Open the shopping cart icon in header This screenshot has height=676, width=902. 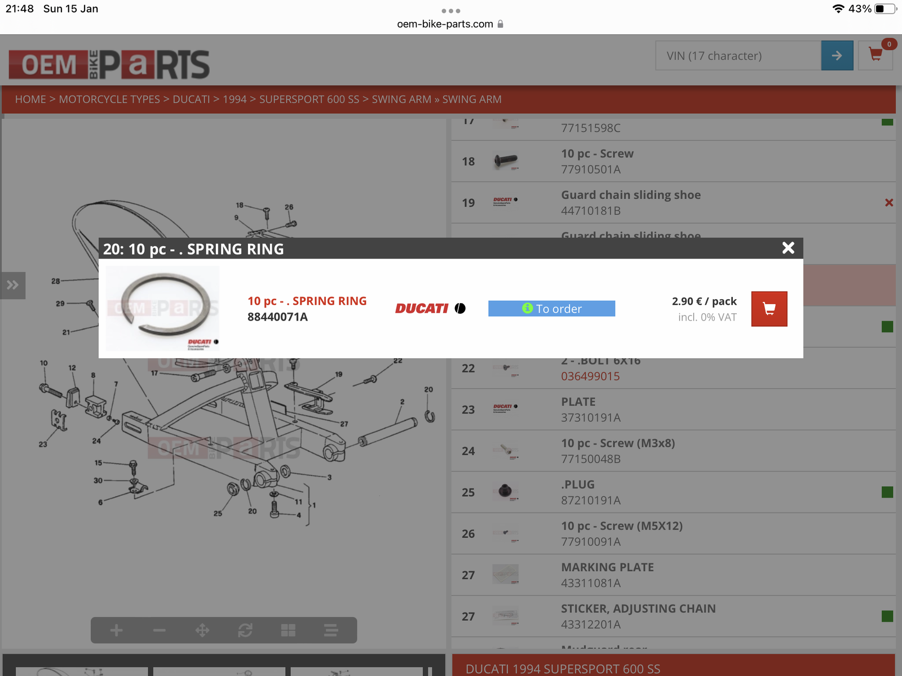(x=876, y=55)
